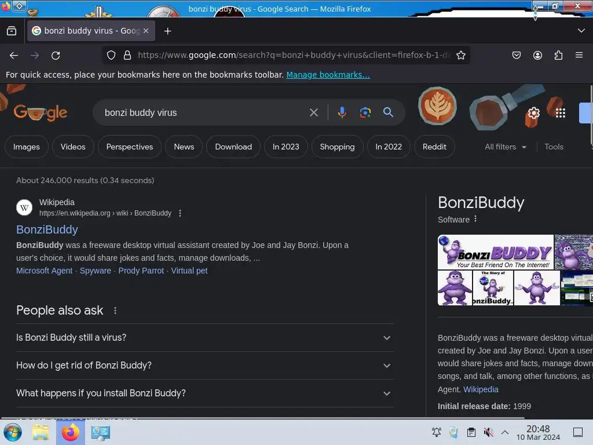The image size is (593, 445).
Task: Open the notifications bell in tray
Action: [437, 432]
